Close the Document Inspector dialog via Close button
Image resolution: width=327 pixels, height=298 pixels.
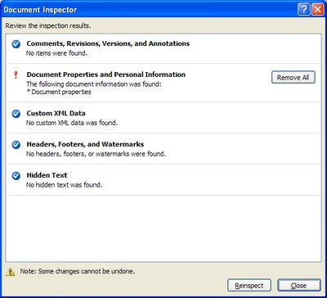[299, 286]
